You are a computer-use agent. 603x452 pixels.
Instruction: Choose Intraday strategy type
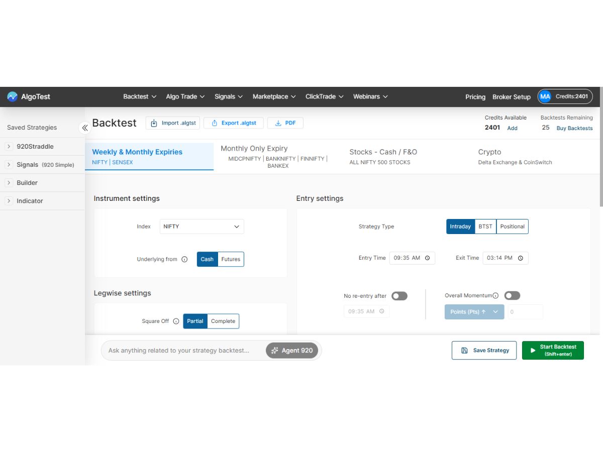(460, 227)
